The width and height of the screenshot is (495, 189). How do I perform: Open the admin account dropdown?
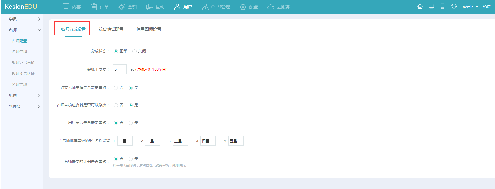pyautogui.click(x=470, y=7)
